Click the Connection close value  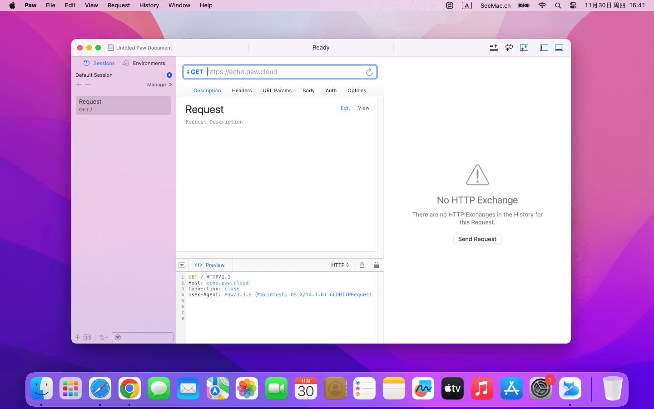click(x=232, y=289)
